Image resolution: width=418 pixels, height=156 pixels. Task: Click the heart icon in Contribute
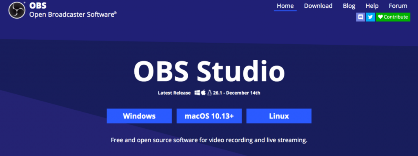point(380,17)
